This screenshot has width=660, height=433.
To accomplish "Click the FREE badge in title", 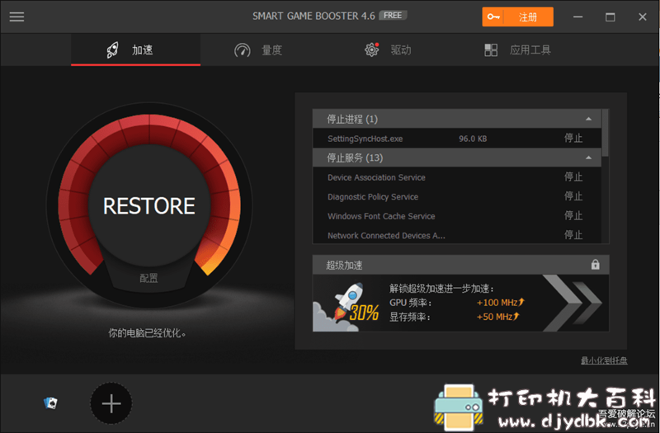I will (x=393, y=16).
